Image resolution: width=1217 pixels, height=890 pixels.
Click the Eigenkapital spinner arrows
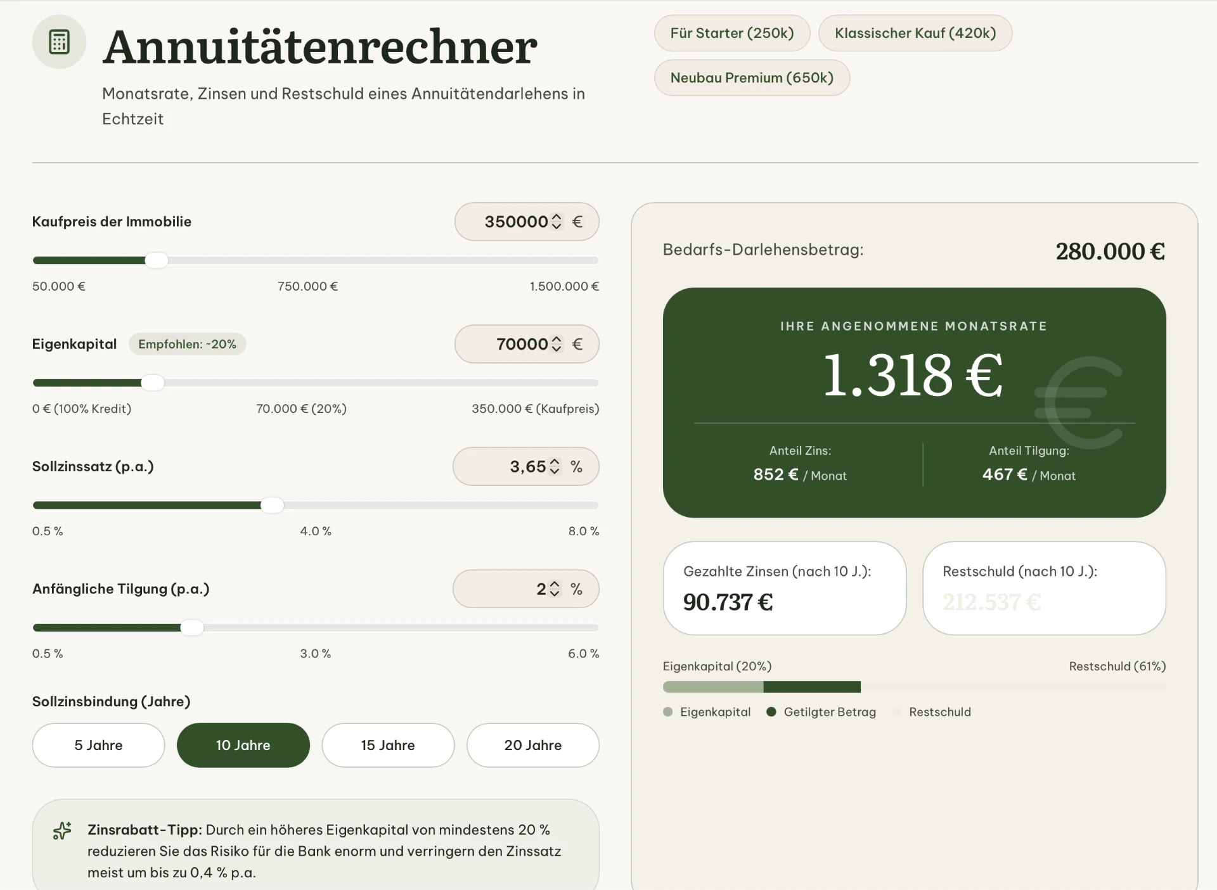557,344
